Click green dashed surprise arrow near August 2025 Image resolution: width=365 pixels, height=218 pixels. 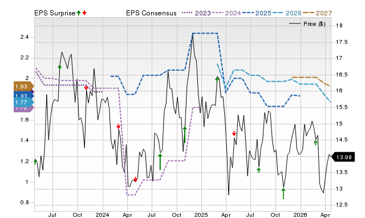[x=258, y=170]
